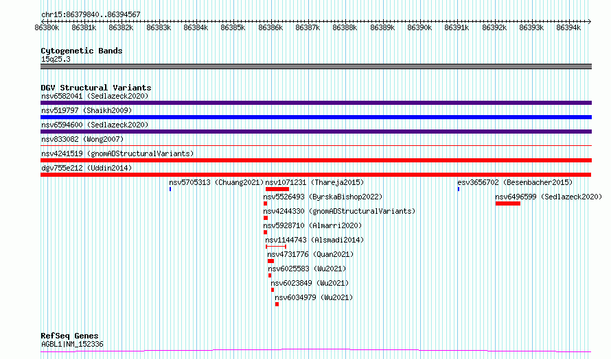Open the nsv5526493 (ByrskaBishop2022) label

point(323,197)
